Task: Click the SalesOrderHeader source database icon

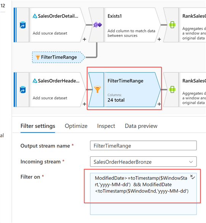Action: tap(22, 89)
